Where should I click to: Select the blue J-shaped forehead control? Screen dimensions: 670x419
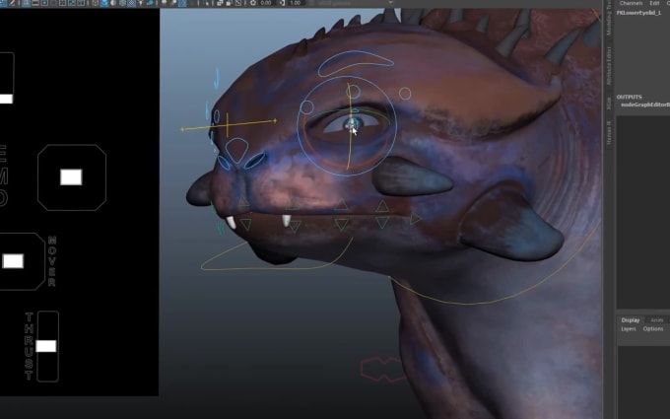217,78
